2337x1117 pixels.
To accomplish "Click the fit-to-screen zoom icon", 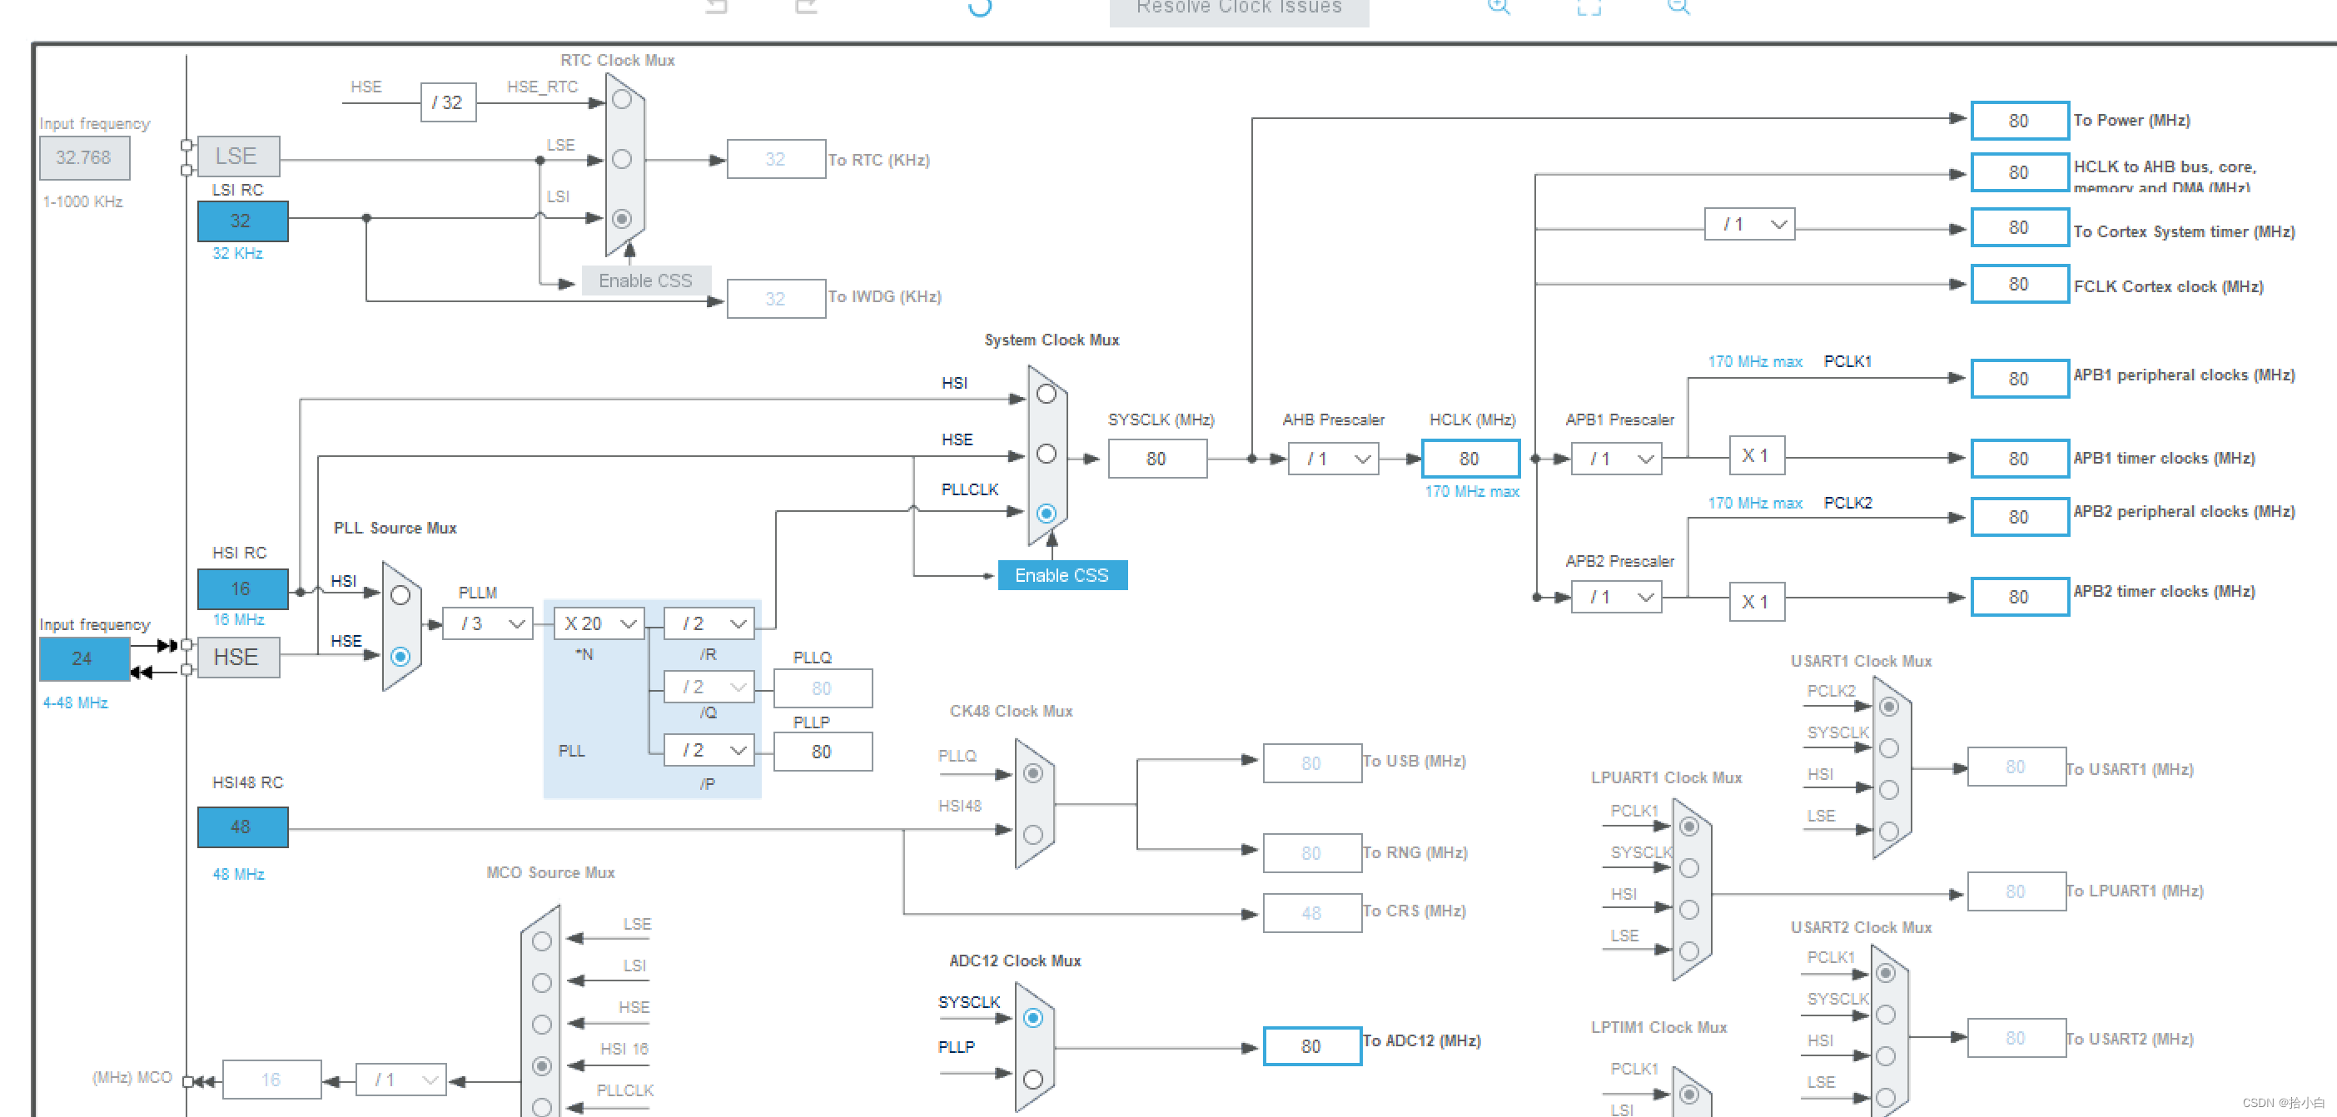I will point(1589,7).
